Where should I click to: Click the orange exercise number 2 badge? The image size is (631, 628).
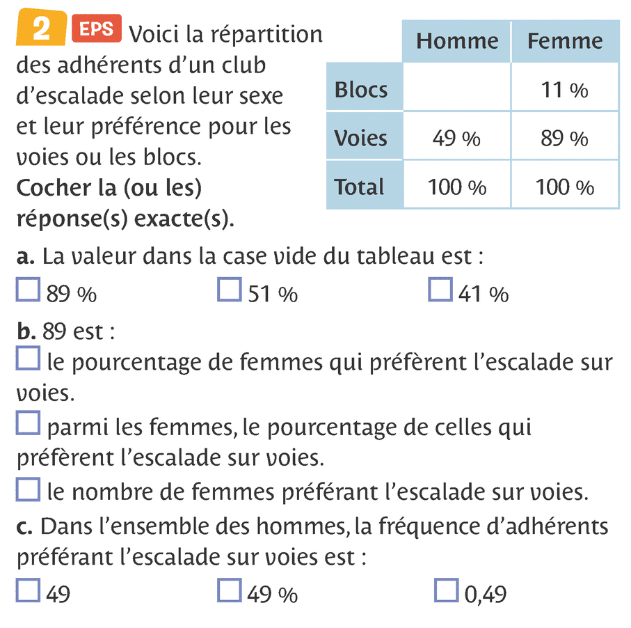tap(42, 30)
